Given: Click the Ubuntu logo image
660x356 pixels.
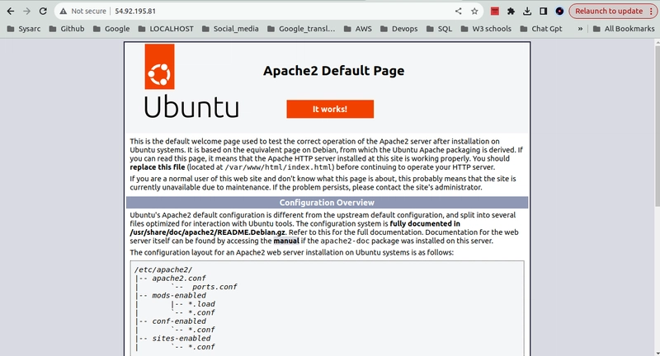Looking at the screenshot, I should point(191,81).
